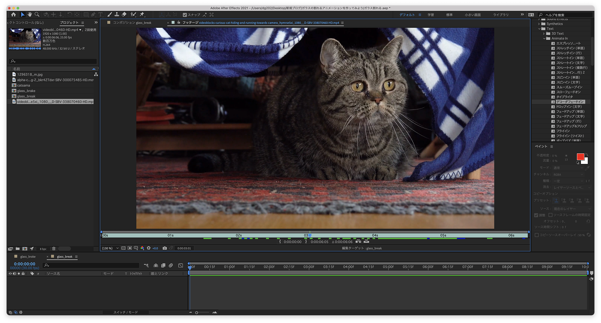Open the プロジェクト panel tab

[69, 23]
